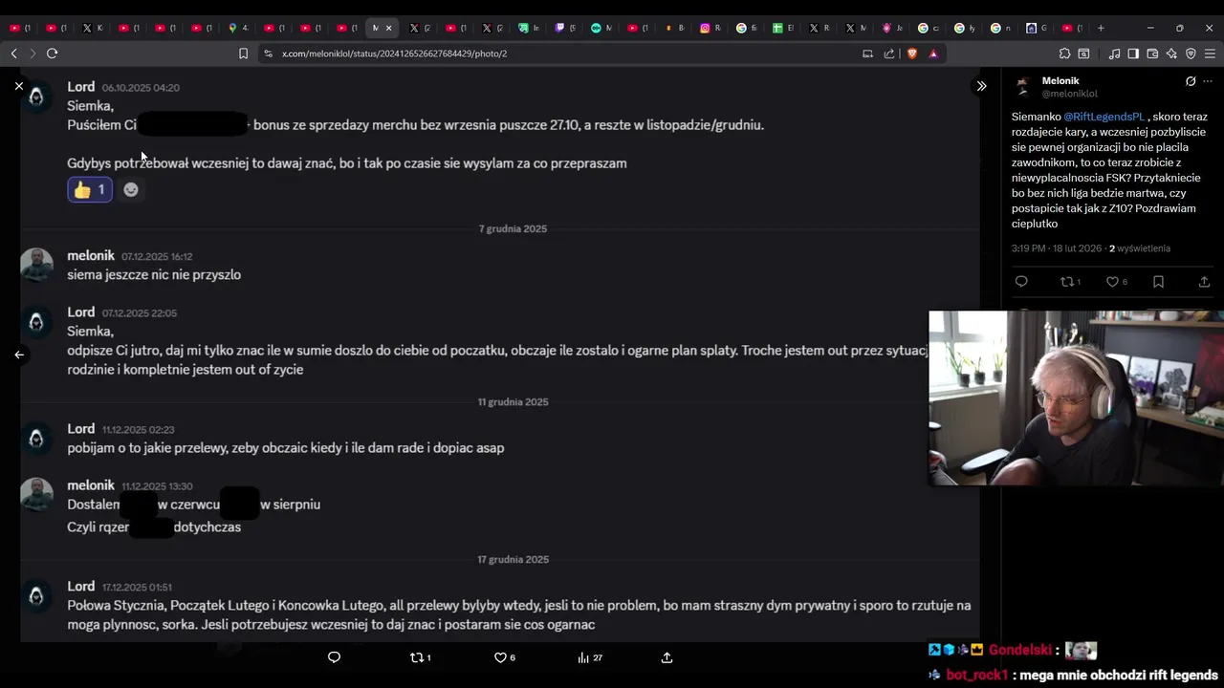Open the @RiftLegendsPL mention link
Screen dimensions: 1224x688
coord(1104,117)
